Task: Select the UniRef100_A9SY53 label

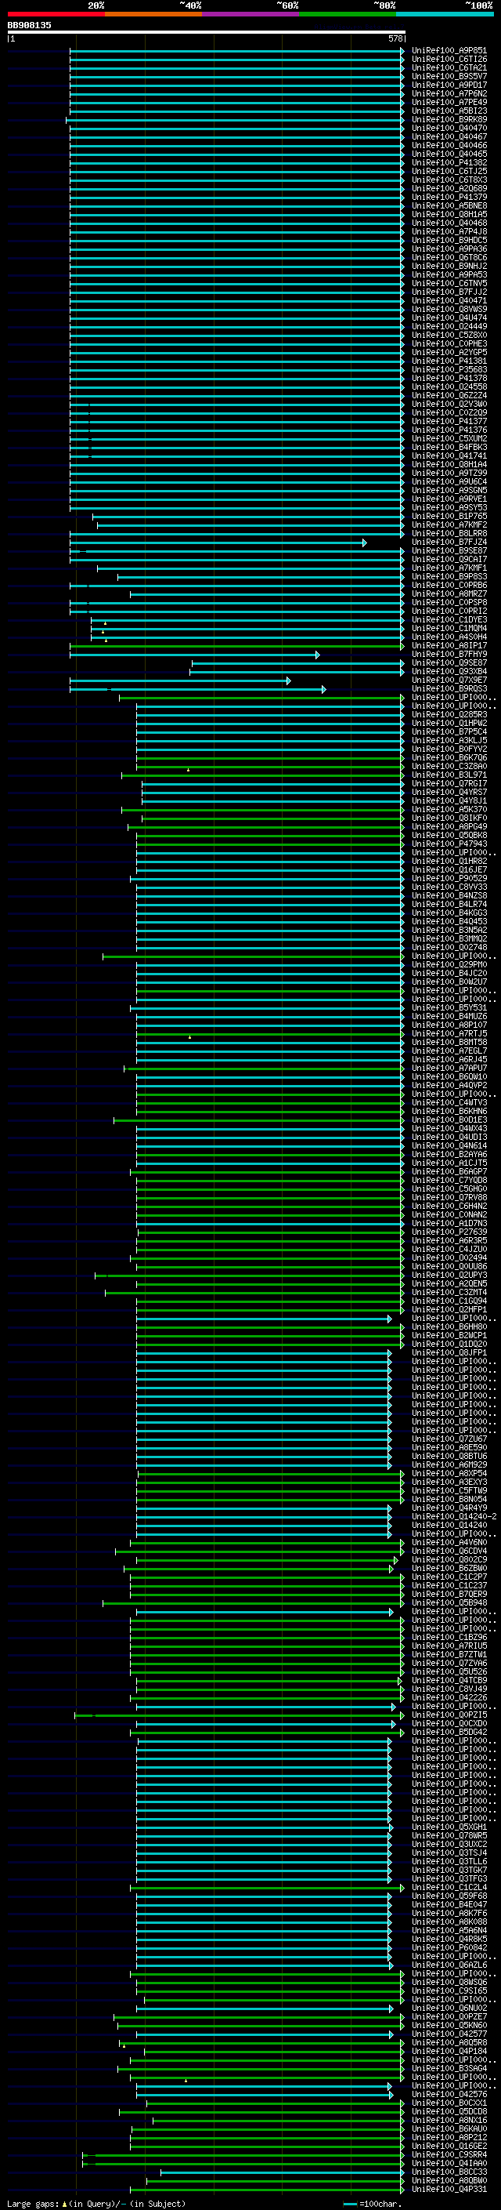Action: (449, 507)
